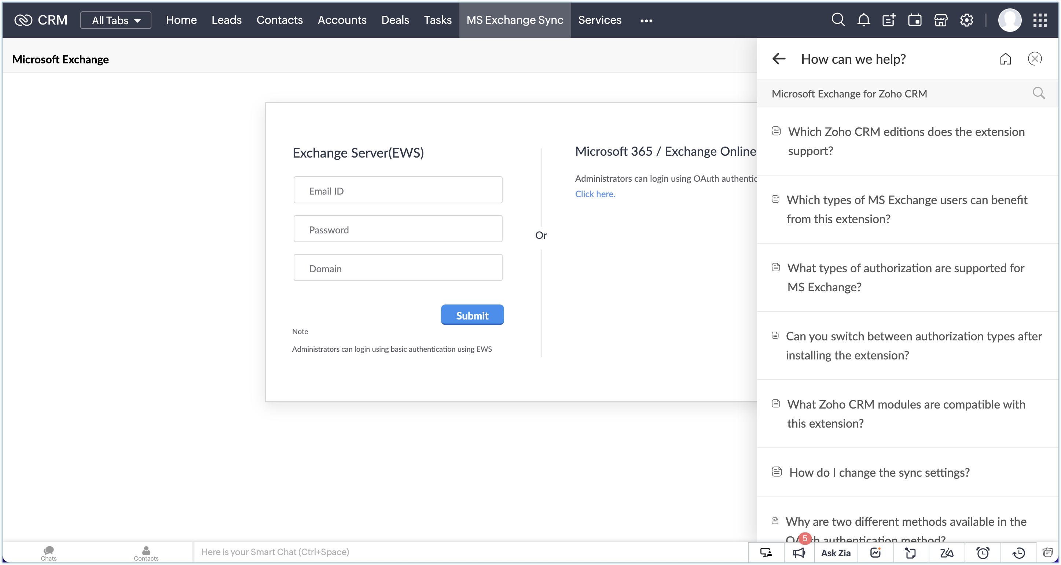1061x565 pixels.
Task: Expand the All Tabs dropdown
Action: (116, 20)
